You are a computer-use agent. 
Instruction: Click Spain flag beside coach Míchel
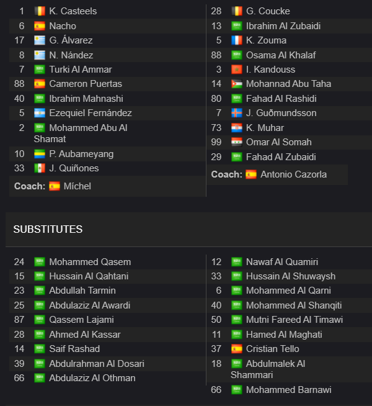coord(55,186)
